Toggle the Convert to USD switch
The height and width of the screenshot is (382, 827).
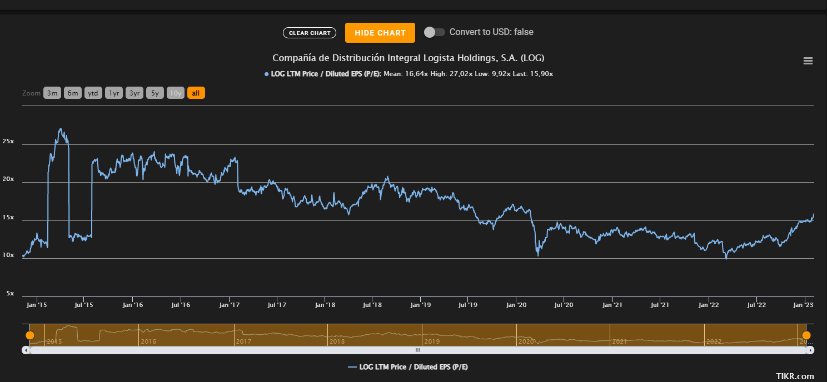[x=434, y=32]
